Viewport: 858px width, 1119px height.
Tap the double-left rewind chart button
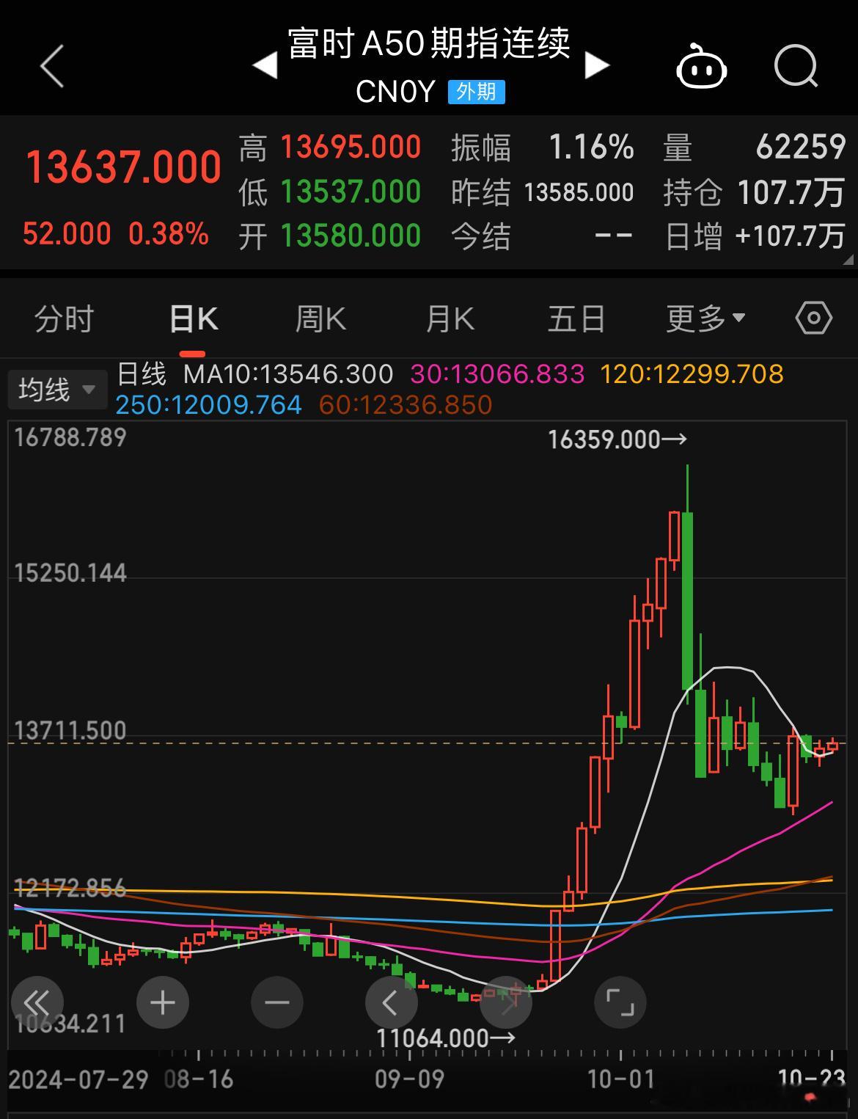37,1002
